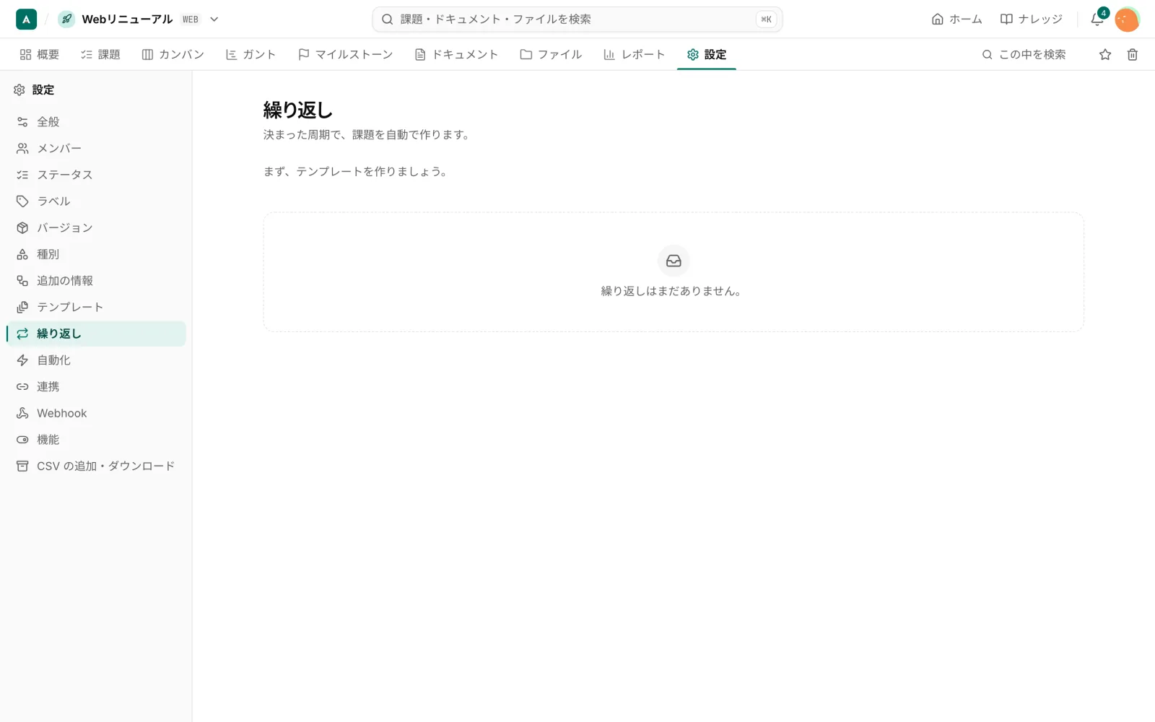Select 繰り返し in the settings sidebar
Image resolution: width=1155 pixels, height=722 pixels.
(x=96, y=334)
